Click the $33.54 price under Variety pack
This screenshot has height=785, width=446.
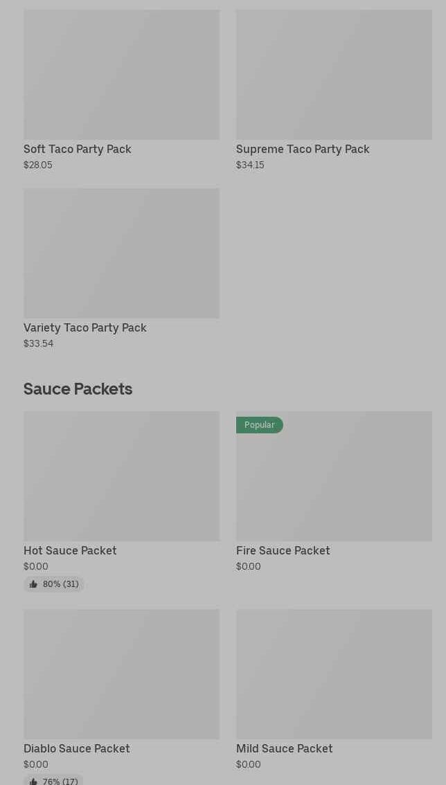point(39,344)
